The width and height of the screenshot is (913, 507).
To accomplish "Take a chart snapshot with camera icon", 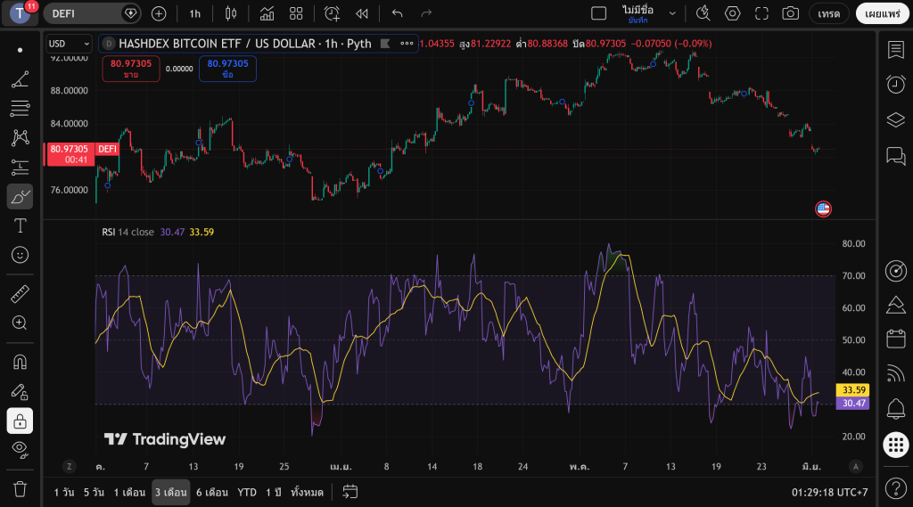I will [x=790, y=13].
